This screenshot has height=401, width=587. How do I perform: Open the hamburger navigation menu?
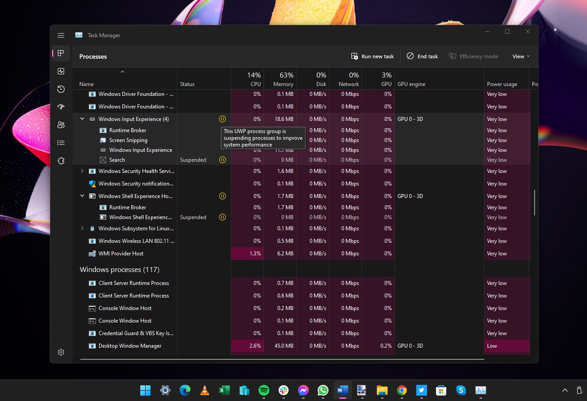61,35
